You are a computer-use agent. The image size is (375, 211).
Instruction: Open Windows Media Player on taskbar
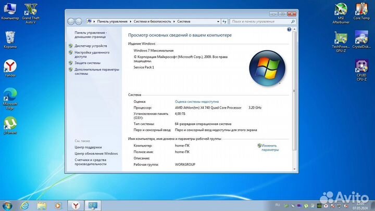[x=58, y=205]
